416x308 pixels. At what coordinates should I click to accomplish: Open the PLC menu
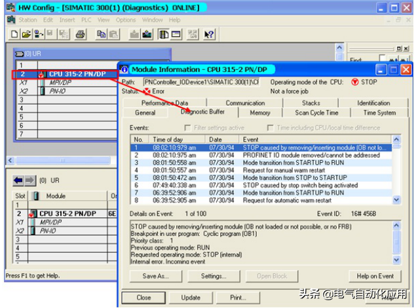(x=85, y=20)
